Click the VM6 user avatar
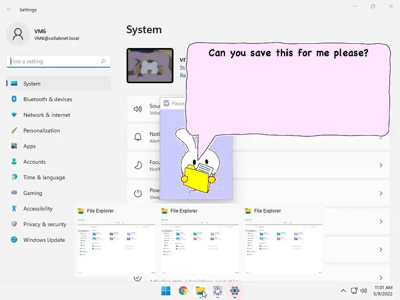 18,34
